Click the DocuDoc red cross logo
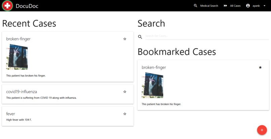Image resolution: width=271 pixels, height=139 pixels. click(7, 6)
